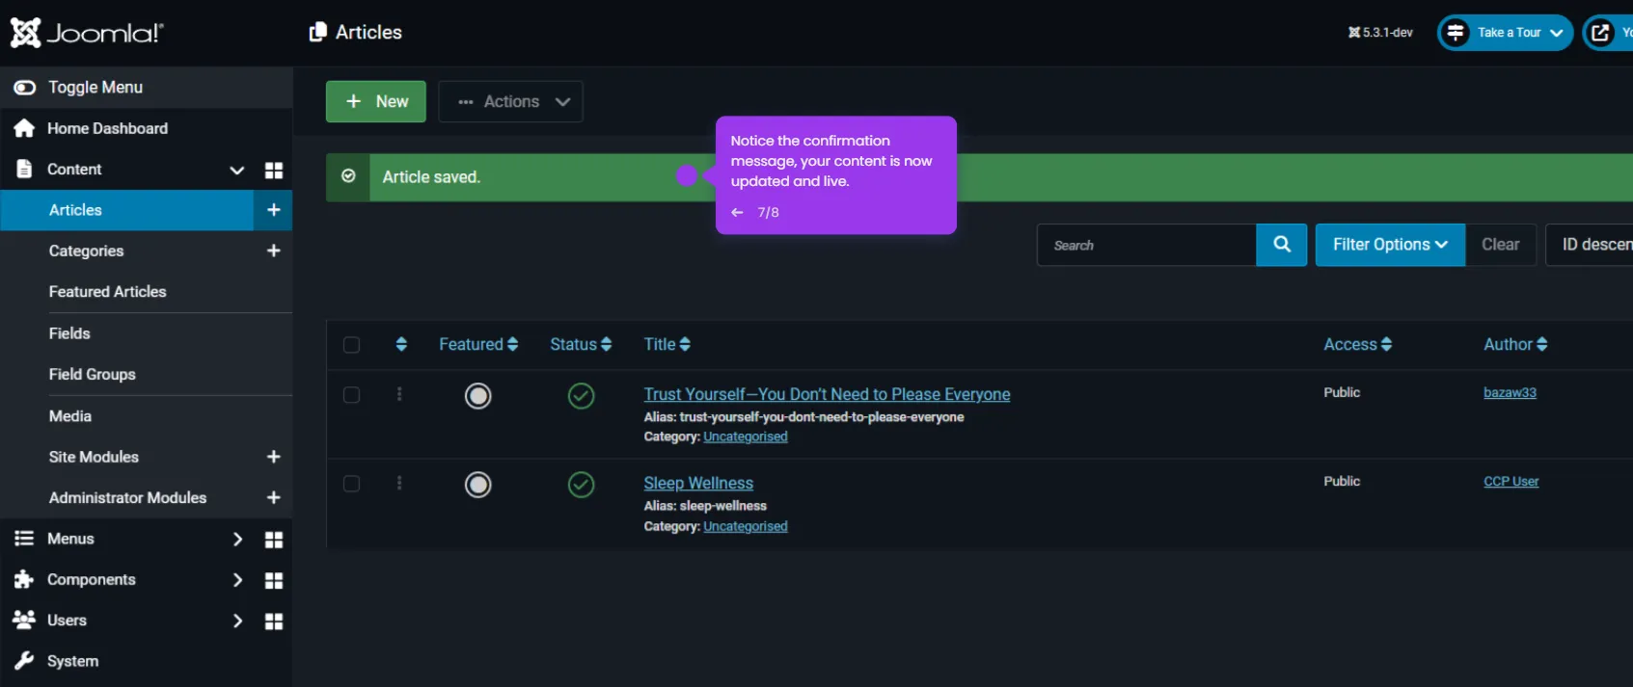This screenshot has width=1633, height=687.
Task: Open Uncategorised category of Trust Yourself
Action: point(746,436)
